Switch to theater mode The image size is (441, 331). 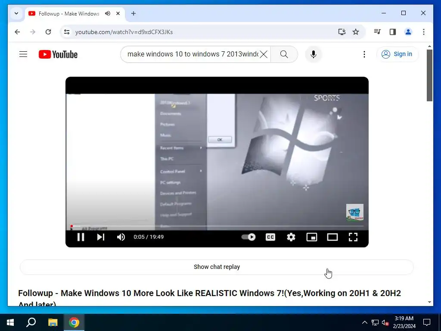[x=332, y=237]
